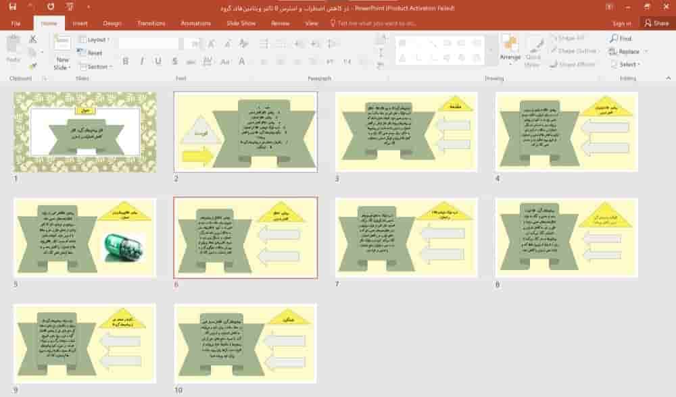
Task: Switch to the Insert tab
Action: tap(80, 23)
